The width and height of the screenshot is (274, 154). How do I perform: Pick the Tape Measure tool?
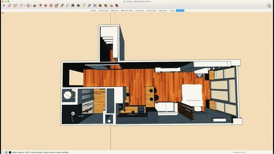(62, 6)
